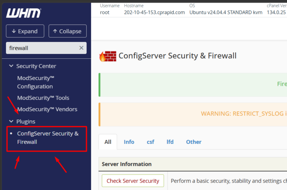
Task: Open ModSecurity Configuration
Action: tap(36, 82)
